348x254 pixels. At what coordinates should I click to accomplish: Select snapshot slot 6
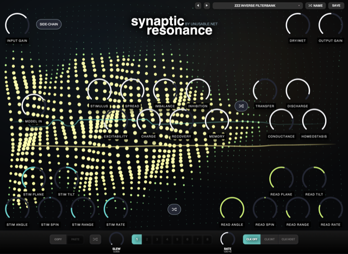point(187,239)
